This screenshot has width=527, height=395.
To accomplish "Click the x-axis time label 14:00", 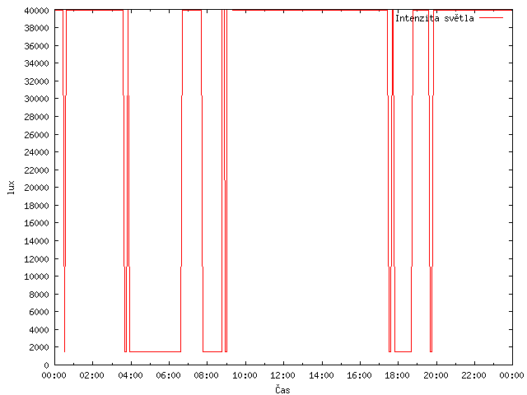I will click(x=321, y=375).
